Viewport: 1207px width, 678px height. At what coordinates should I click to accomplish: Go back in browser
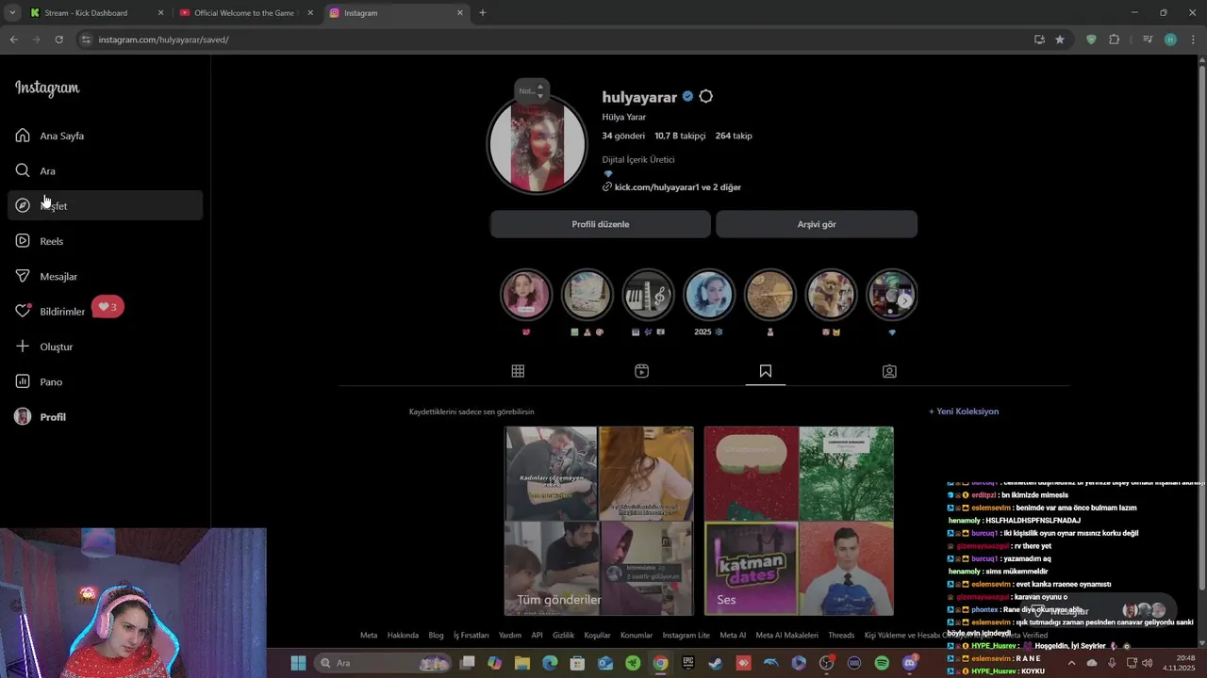tap(13, 40)
